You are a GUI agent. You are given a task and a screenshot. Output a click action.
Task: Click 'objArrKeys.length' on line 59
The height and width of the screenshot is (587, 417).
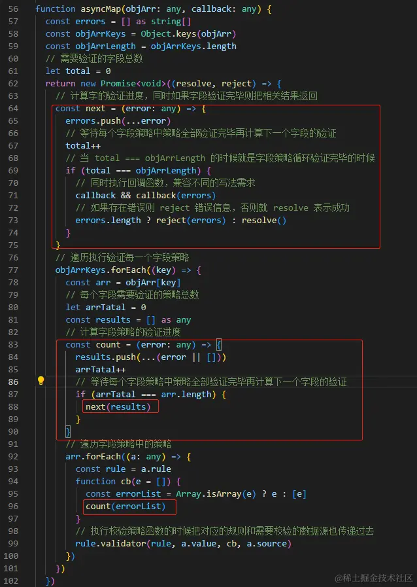coord(193,46)
